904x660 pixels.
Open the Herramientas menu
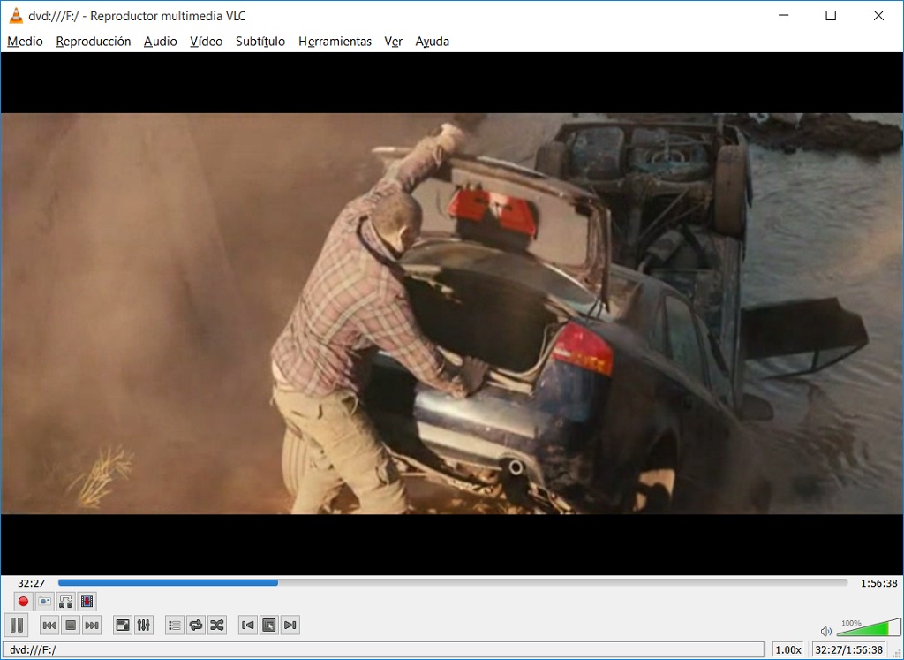[x=335, y=42]
